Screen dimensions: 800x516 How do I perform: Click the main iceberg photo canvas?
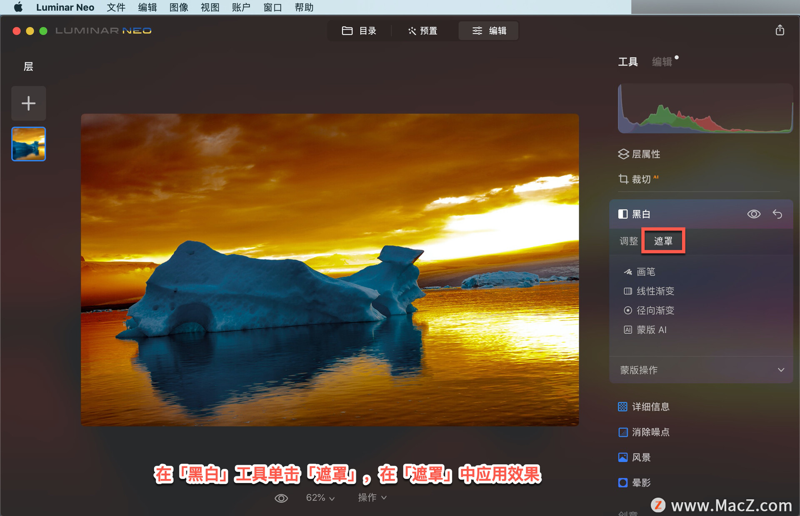coord(330,270)
